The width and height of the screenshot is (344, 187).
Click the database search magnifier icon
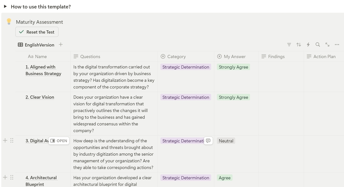coord(318,45)
